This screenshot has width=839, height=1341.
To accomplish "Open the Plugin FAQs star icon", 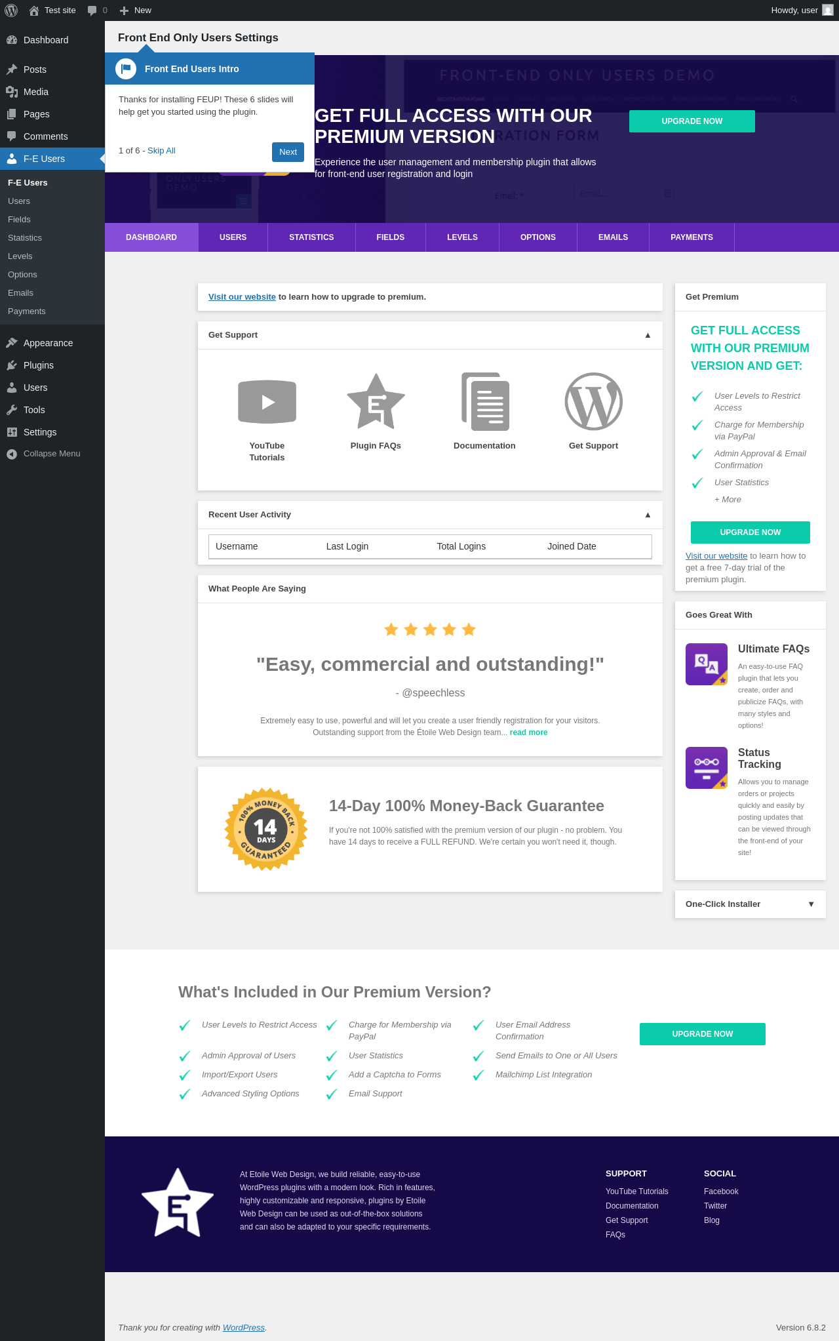I will coord(376,401).
